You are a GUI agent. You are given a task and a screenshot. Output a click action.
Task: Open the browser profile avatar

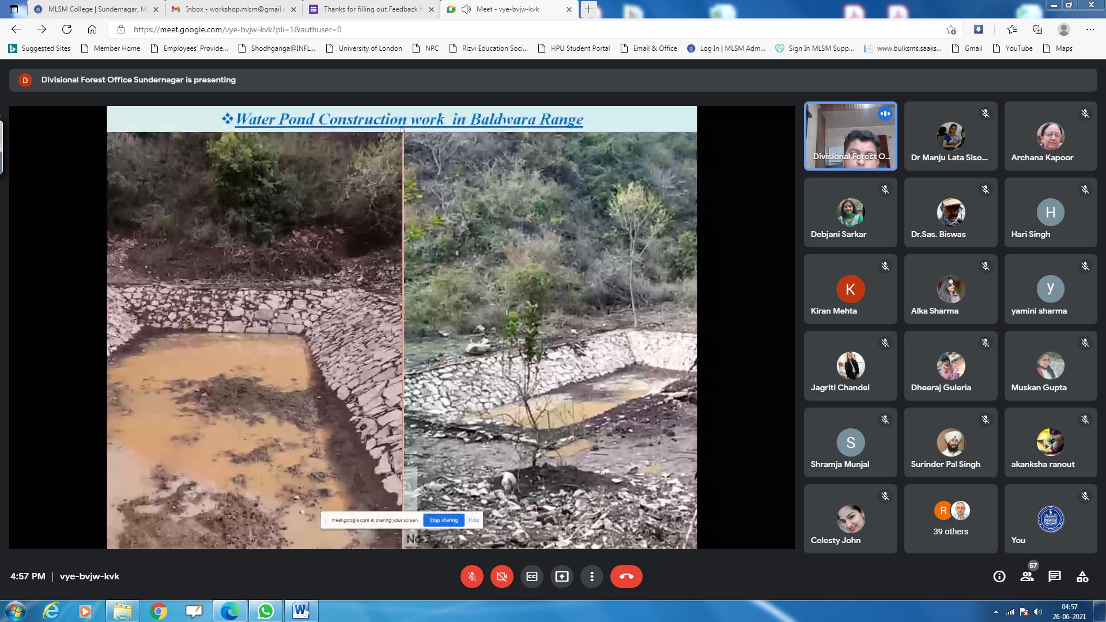pyautogui.click(x=1064, y=29)
